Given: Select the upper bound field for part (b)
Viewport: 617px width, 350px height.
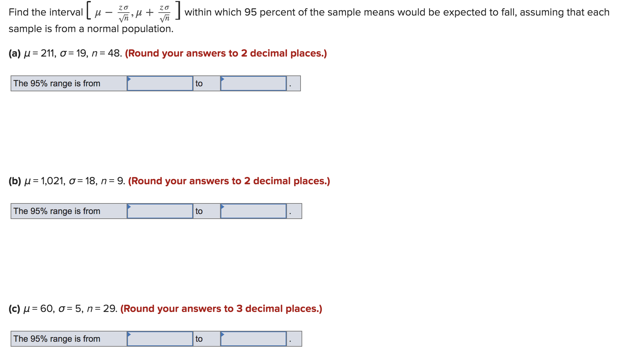Looking at the screenshot, I should pos(253,211).
